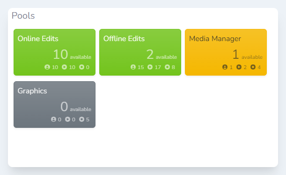Open the Graphics pool title
Screen dimensions: 286x175
(32, 91)
